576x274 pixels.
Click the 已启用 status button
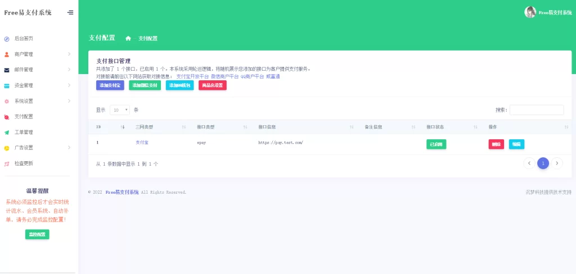click(436, 144)
